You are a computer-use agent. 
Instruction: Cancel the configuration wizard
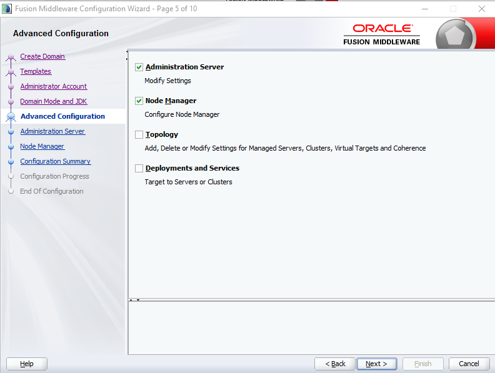[469, 364]
